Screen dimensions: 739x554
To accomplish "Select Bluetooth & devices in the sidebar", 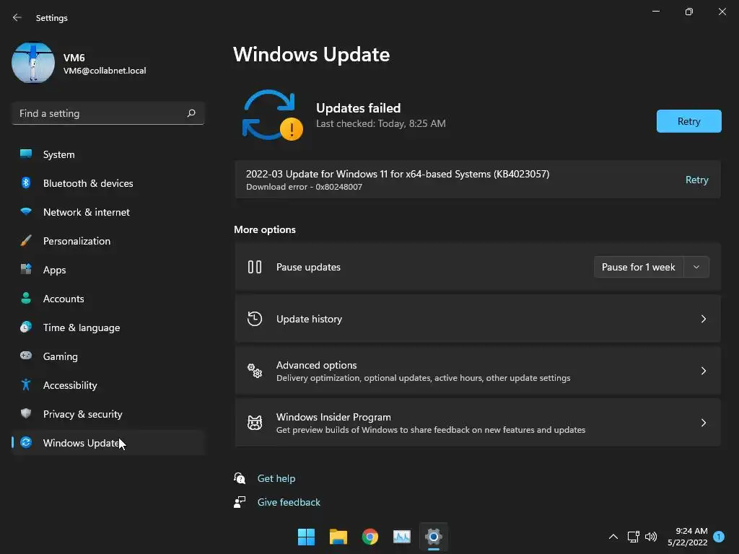I will click(x=108, y=183).
